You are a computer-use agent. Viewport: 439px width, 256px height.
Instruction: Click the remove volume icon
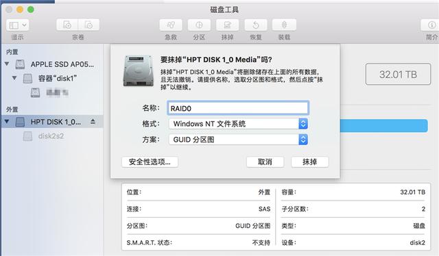pos(88,25)
